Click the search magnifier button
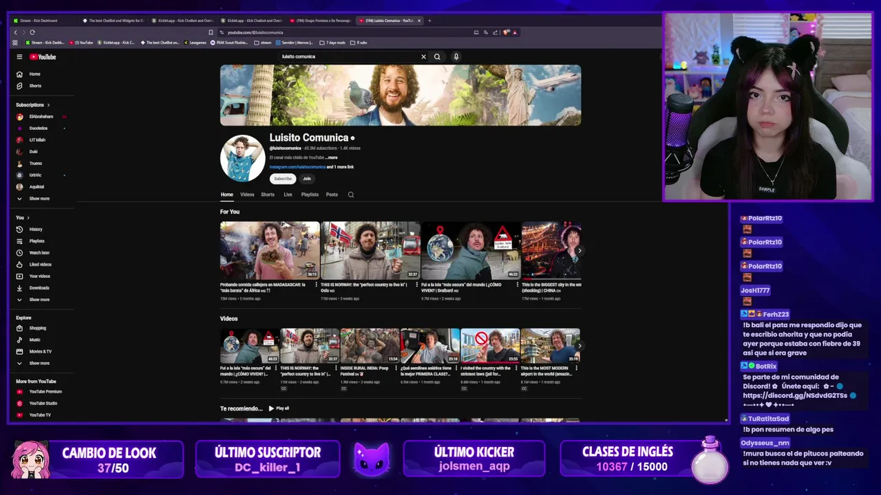Image resolution: width=881 pixels, height=495 pixels. tap(437, 57)
